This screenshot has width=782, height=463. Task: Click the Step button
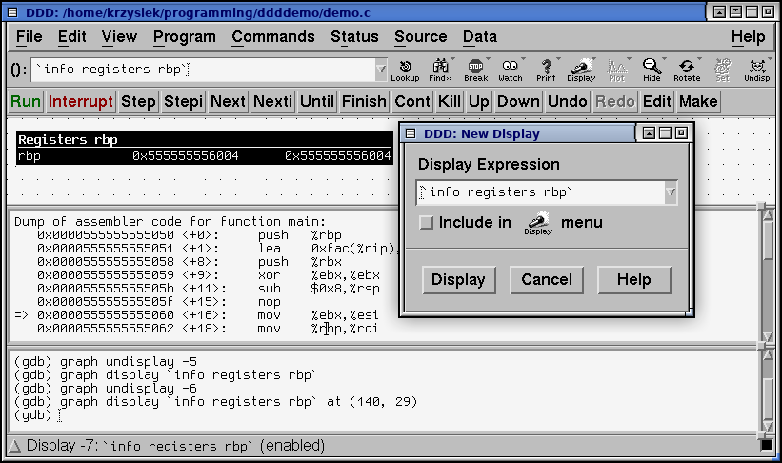138,101
